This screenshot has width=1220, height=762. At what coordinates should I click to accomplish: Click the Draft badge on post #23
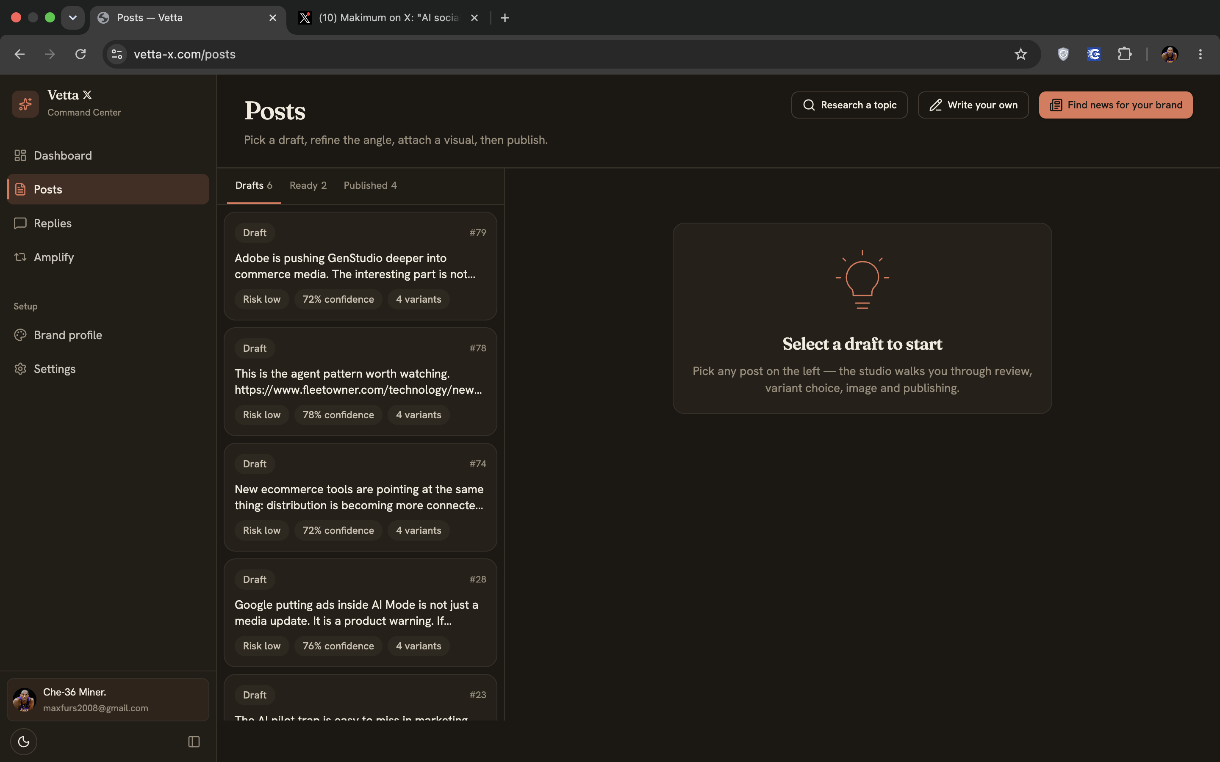[x=255, y=695]
